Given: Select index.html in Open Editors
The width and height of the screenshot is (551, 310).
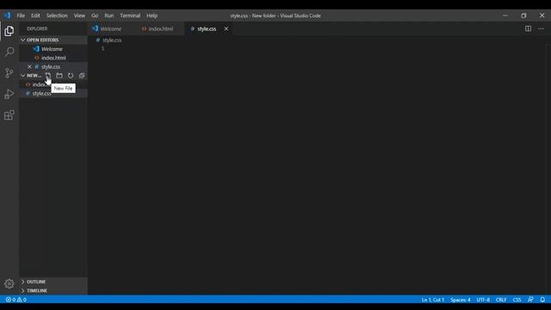Looking at the screenshot, I should pyautogui.click(x=53, y=58).
